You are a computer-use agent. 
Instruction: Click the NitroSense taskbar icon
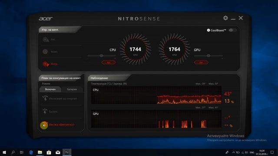click(x=67, y=152)
